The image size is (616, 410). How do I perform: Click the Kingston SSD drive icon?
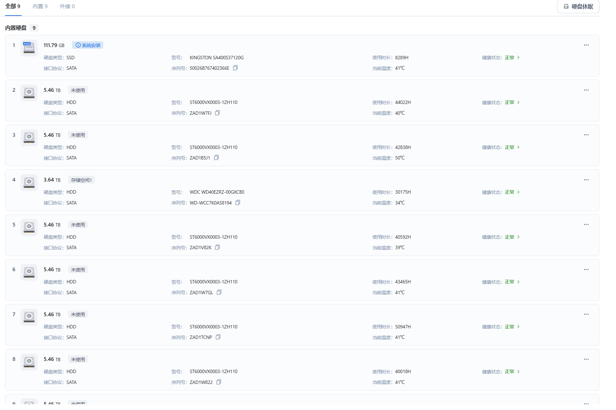(x=29, y=48)
